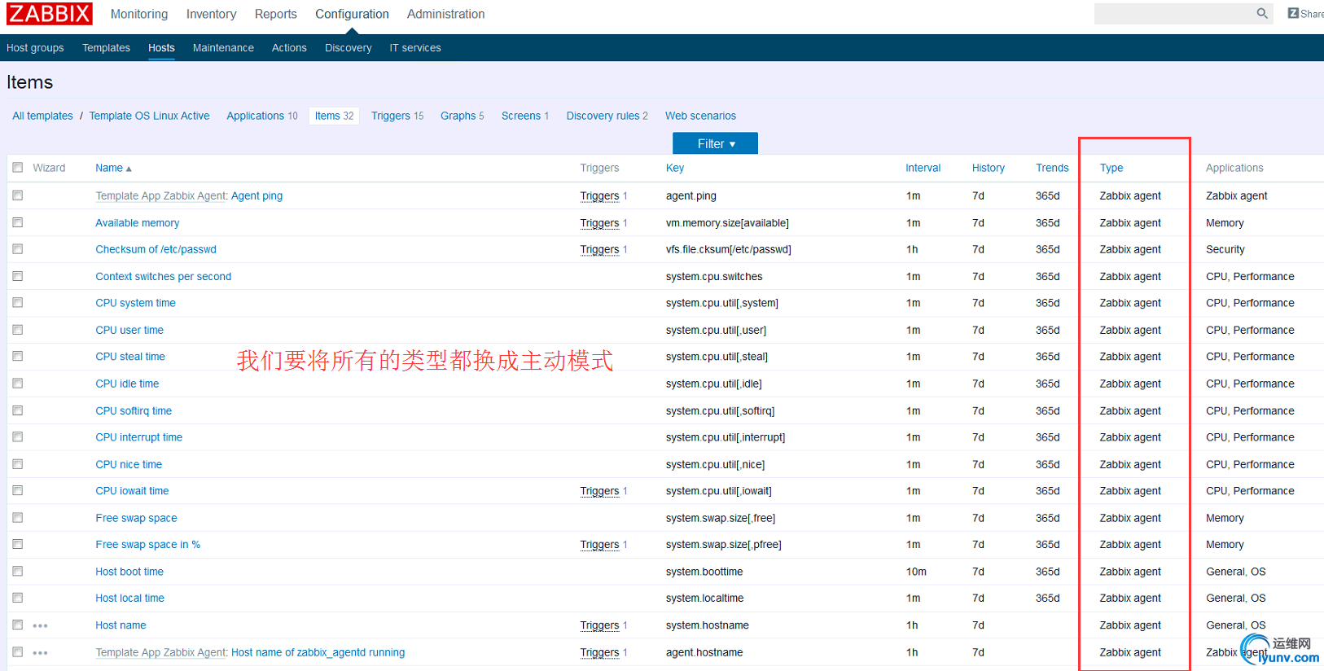The height and width of the screenshot is (671, 1324).
Task: Check the Available memory item checkbox
Action: click(x=18, y=222)
